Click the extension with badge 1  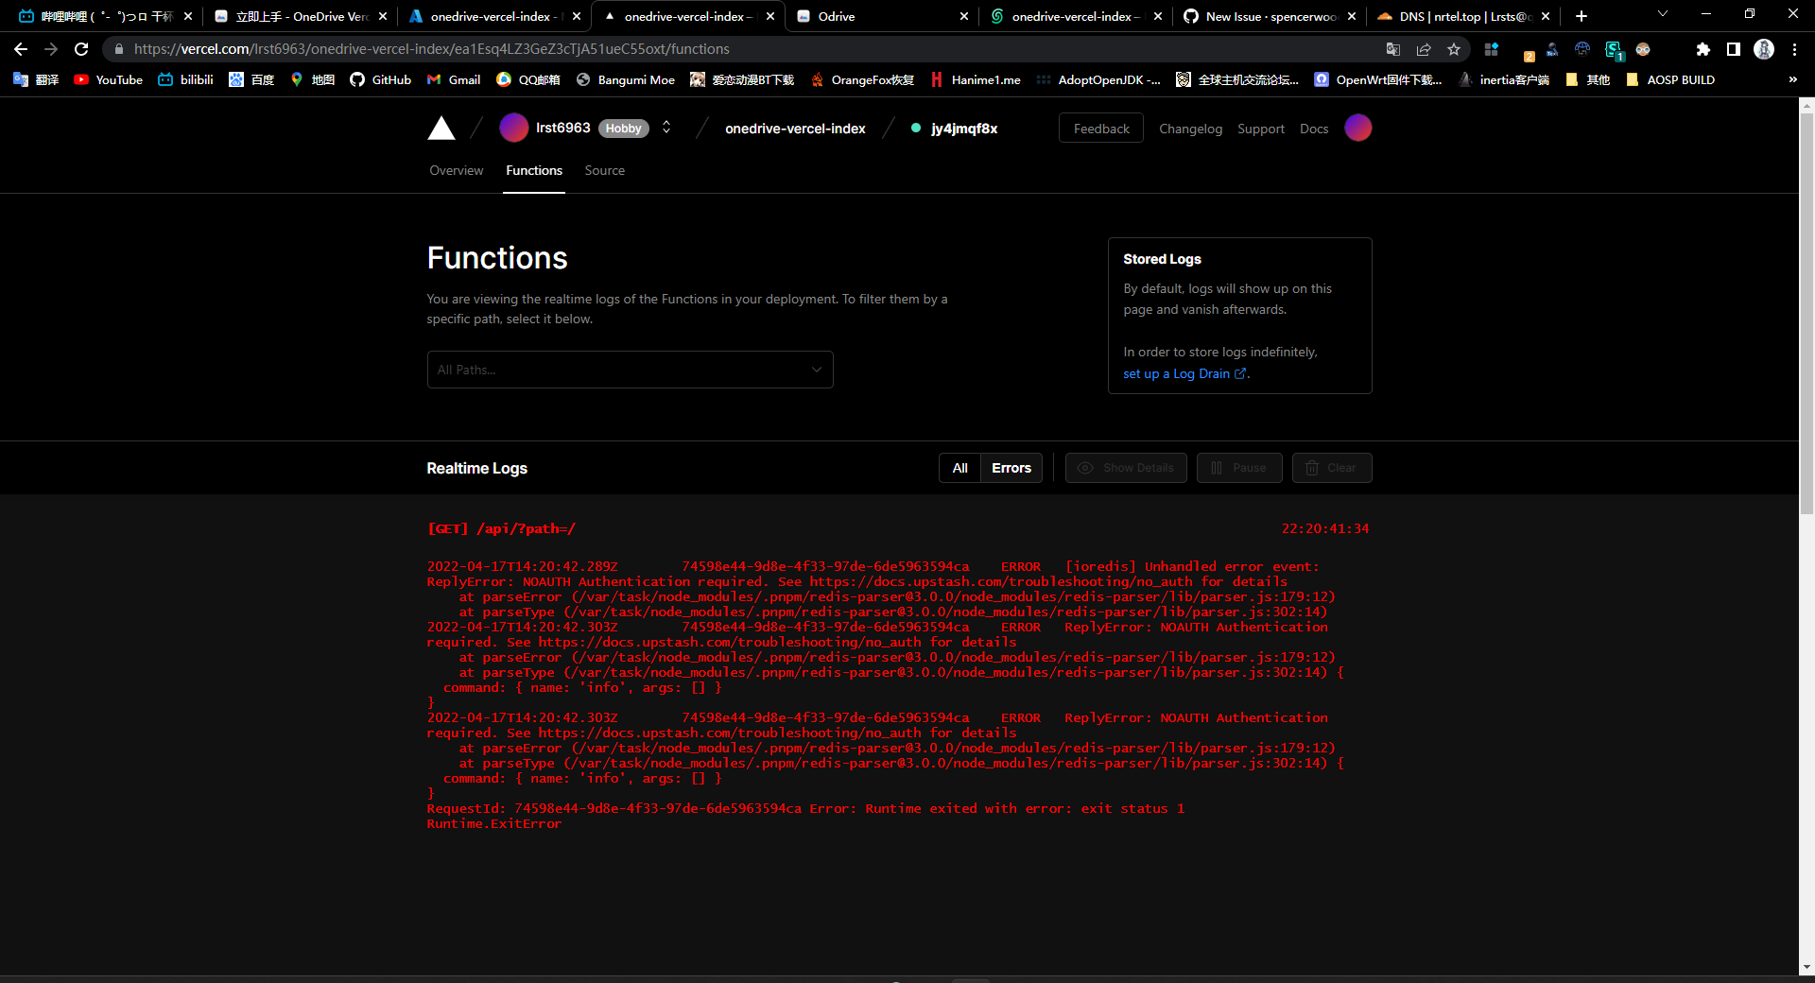point(1614,50)
